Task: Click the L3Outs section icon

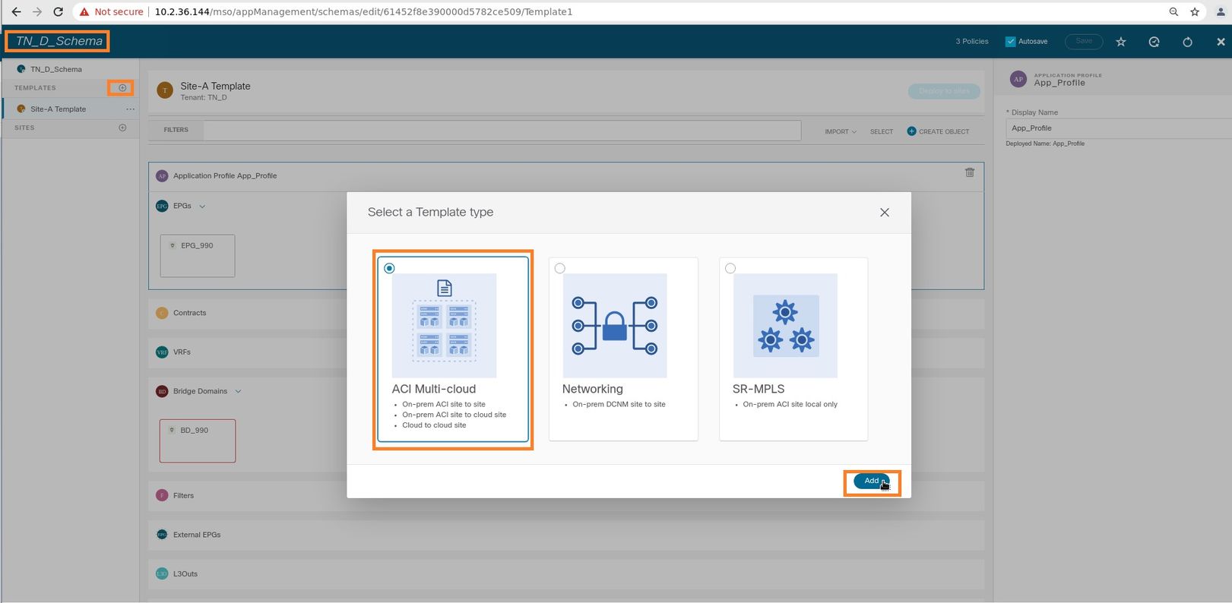Action: coord(162,574)
